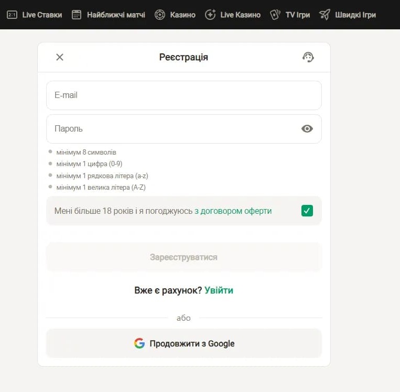Click the Live Ставки scoreboard icon
This screenshot has width=400, height=392.
[x=12, y=15]
